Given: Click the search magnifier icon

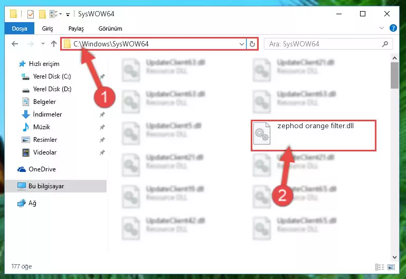Looking at the screenshot, I should [385, 44].
